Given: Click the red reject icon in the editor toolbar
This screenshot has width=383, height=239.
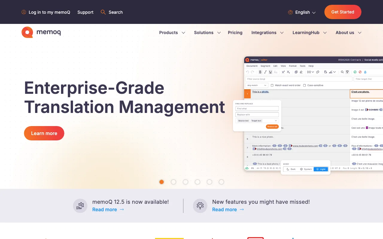Looking at the screenshot, I should coord(360,72).
